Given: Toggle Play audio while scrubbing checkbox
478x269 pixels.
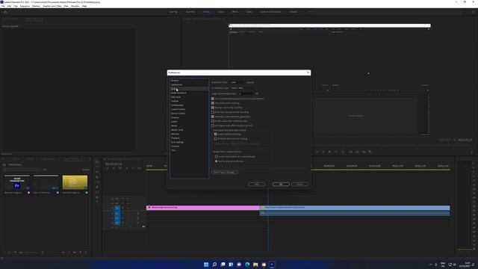Looking at the screenshot, I should (213, 103).
